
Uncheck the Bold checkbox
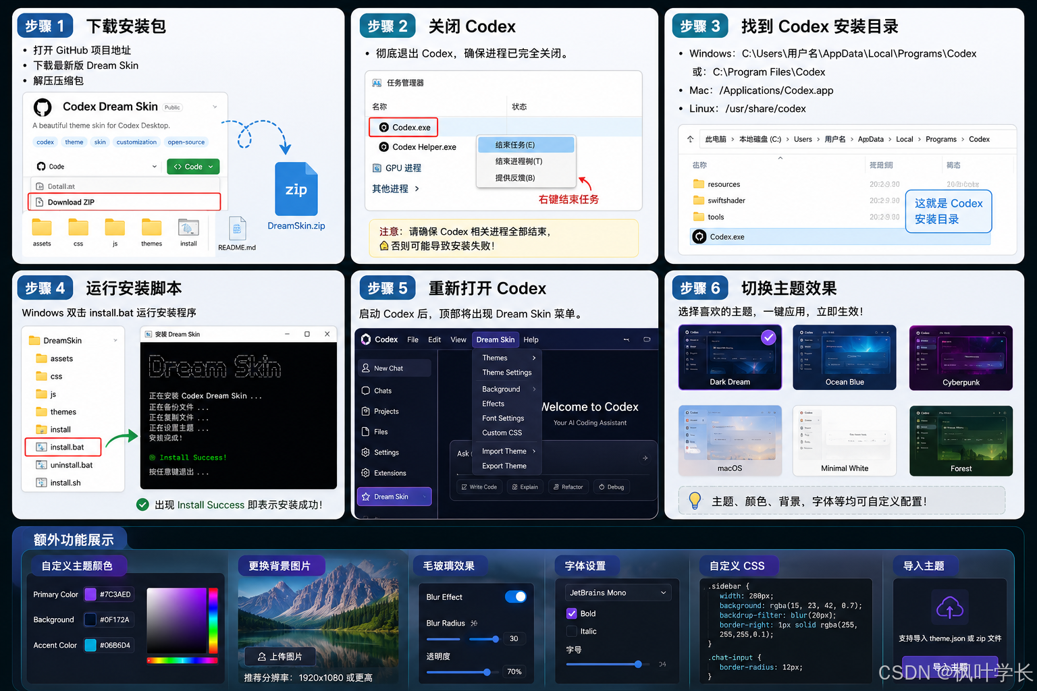point(572,613)
